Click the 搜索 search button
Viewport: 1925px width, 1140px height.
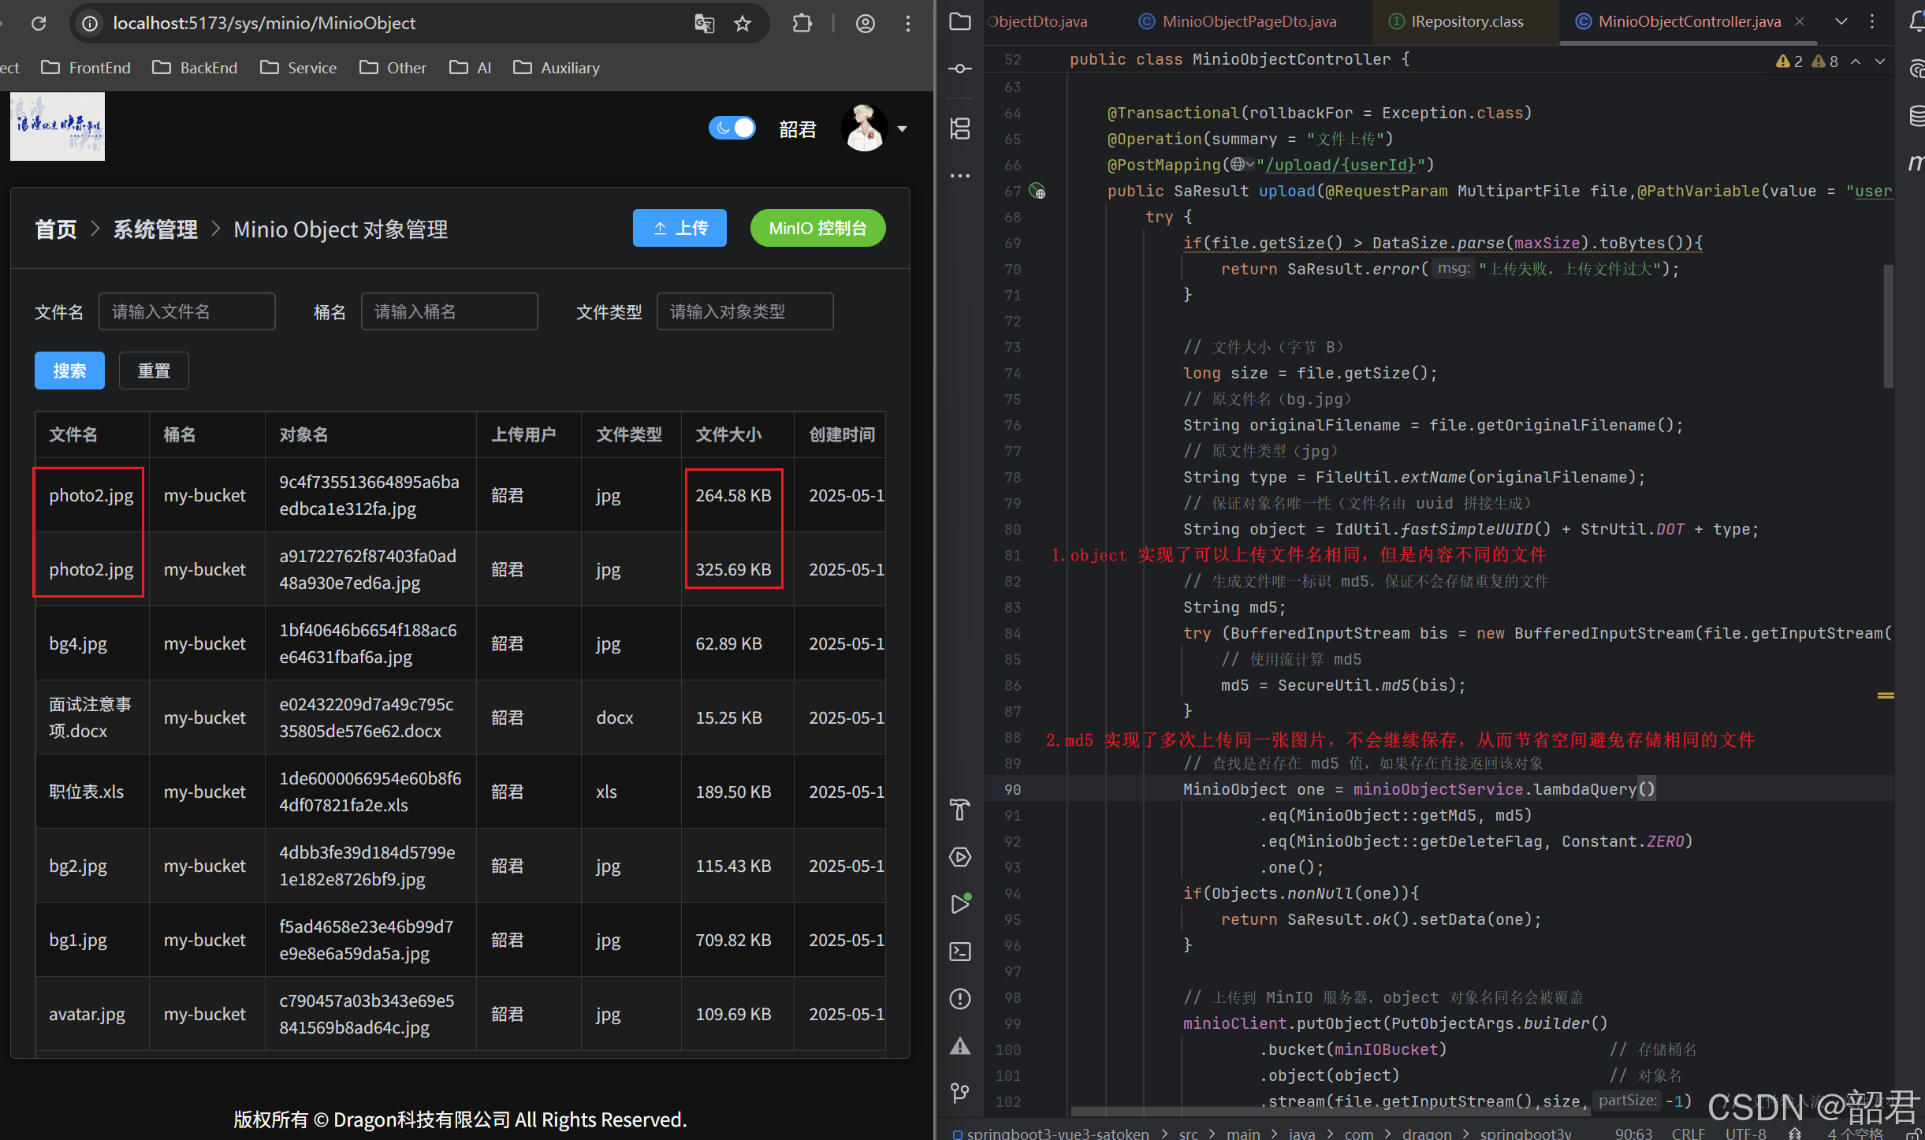[x=69, y=371]
